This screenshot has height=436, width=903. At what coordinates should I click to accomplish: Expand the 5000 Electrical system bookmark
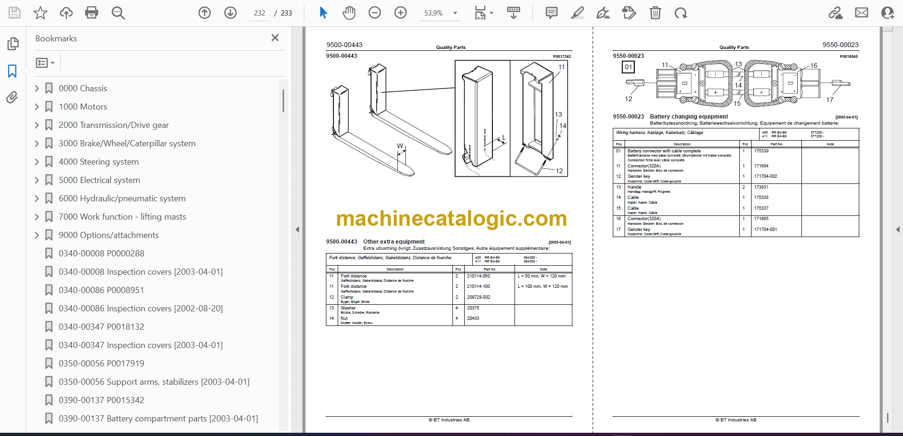tap(37, 180)
